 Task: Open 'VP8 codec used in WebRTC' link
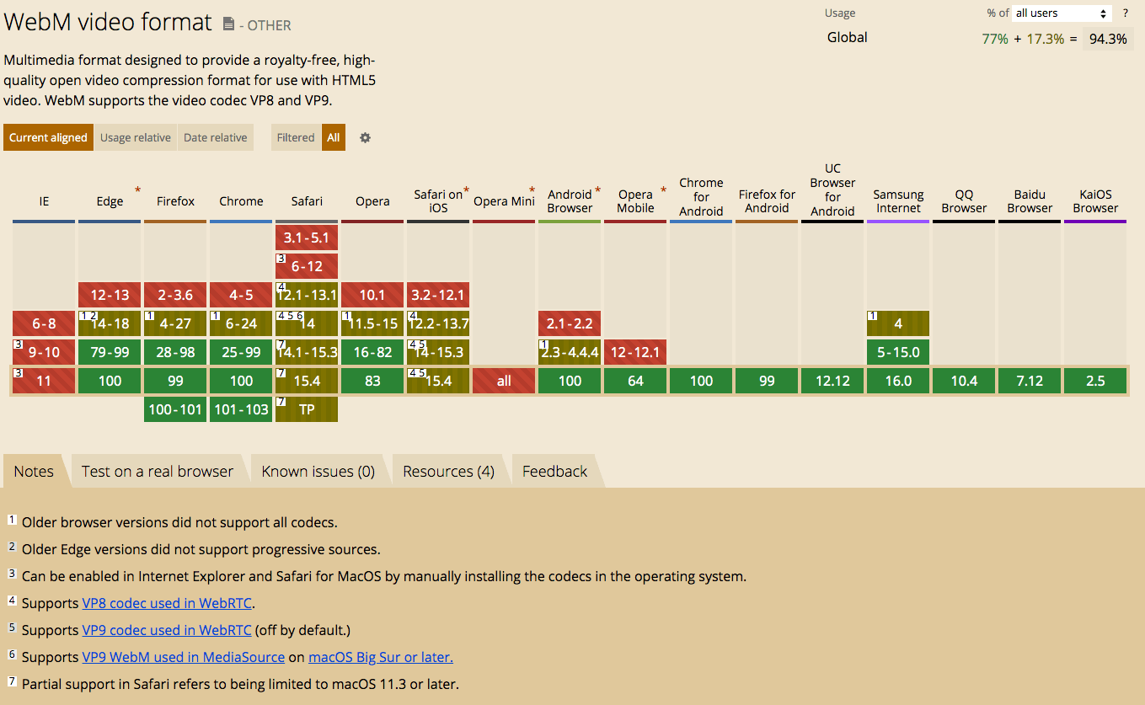[x=168, y=603]
